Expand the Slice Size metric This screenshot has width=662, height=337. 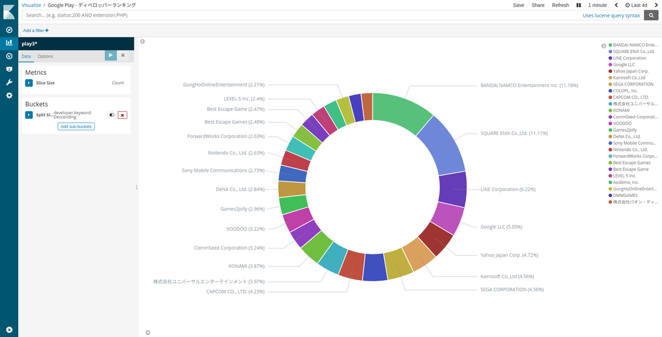(x=28, y=83)
